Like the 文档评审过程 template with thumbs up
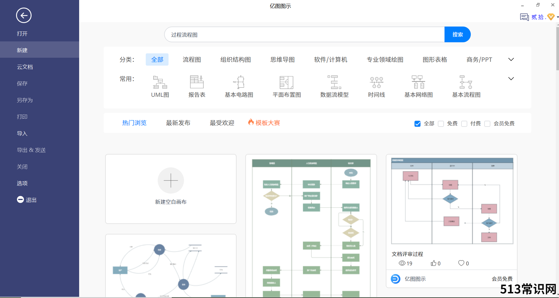Screen dimensions: 559x298 (x=433, y=263)
